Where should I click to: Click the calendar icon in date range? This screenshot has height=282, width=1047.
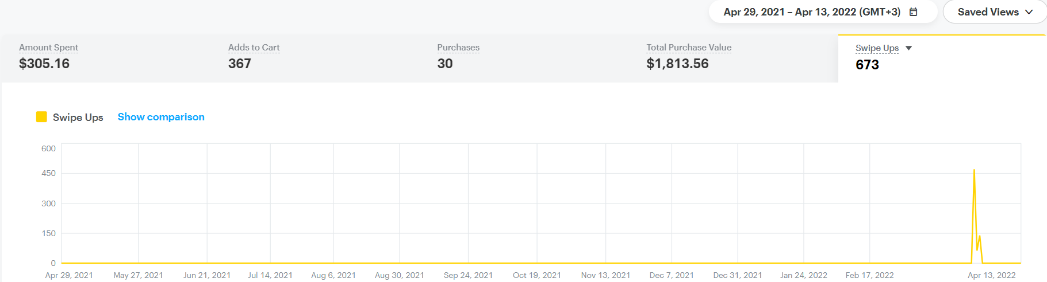click(x=913, y=12)
